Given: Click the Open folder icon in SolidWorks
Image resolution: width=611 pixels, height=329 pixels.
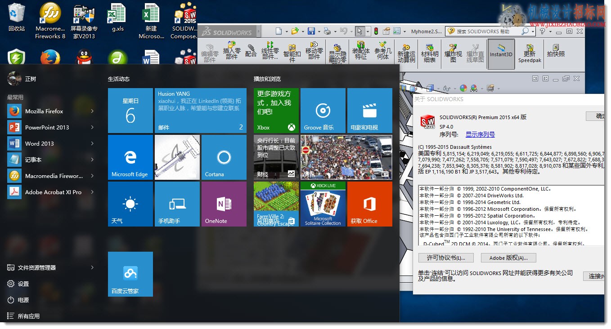Looking at the screenshot, I should coord(294,31).
